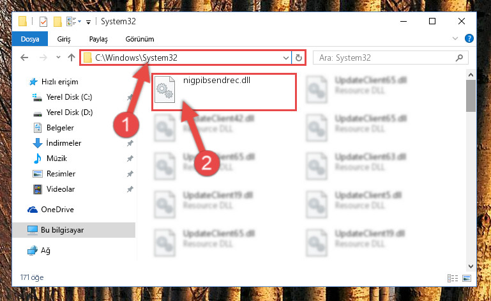Switch to large thumbnails view icon
This screenshot has height=301, width=491.
467,278
